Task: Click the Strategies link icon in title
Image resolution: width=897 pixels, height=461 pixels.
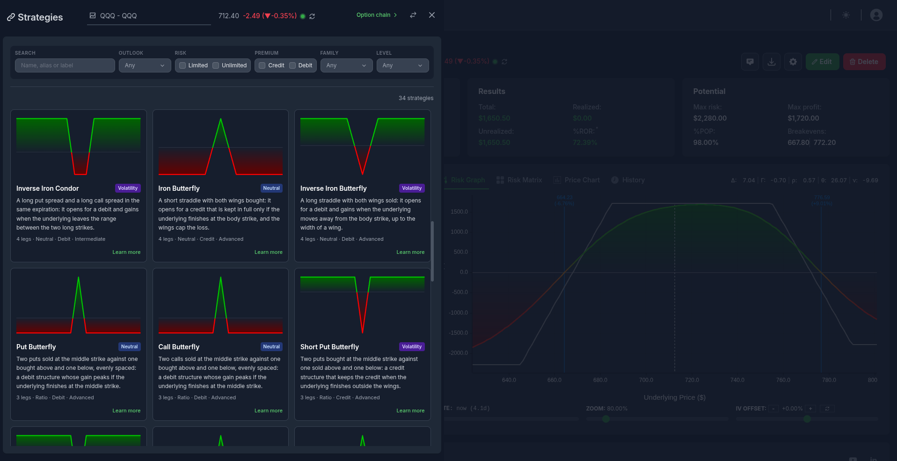Action: click(x=11, y=17)
